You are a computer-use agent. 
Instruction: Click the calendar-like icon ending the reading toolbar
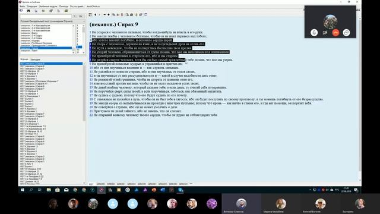(146, 14)
